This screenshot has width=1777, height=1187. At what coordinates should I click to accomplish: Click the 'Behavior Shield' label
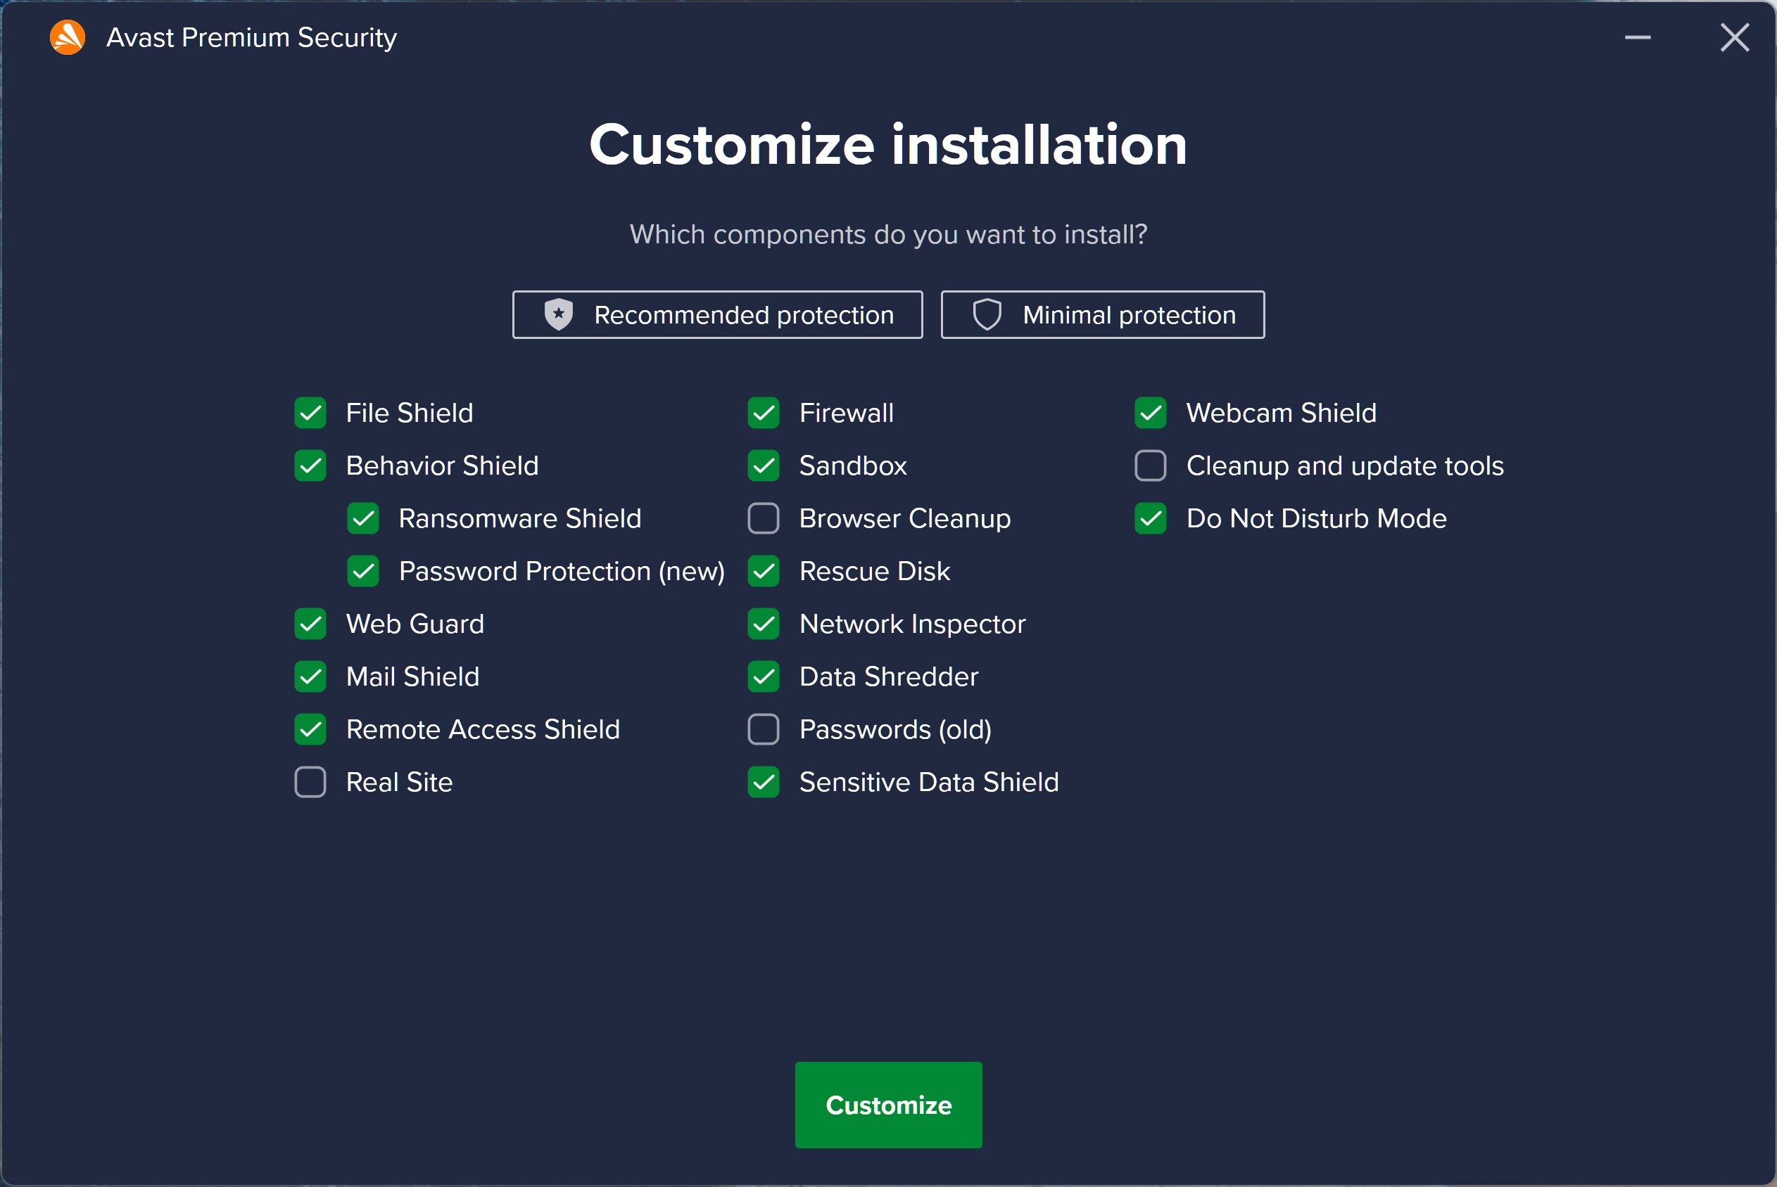pyautogui.click(x=443, y=466)
